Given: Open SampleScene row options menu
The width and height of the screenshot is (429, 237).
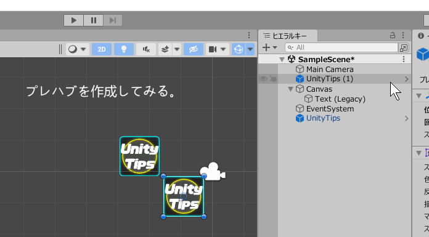Looking at the screenshot, I should (404, 59).
